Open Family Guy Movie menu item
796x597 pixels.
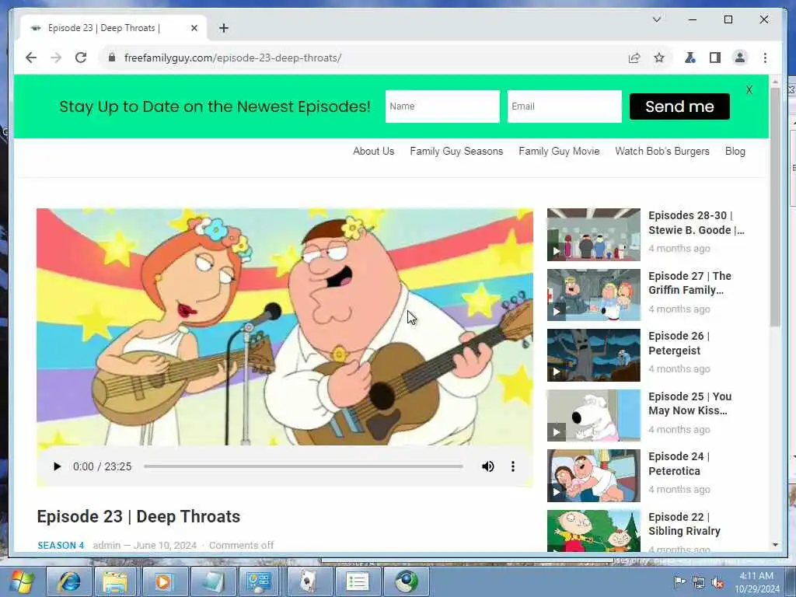coord(559,152)
